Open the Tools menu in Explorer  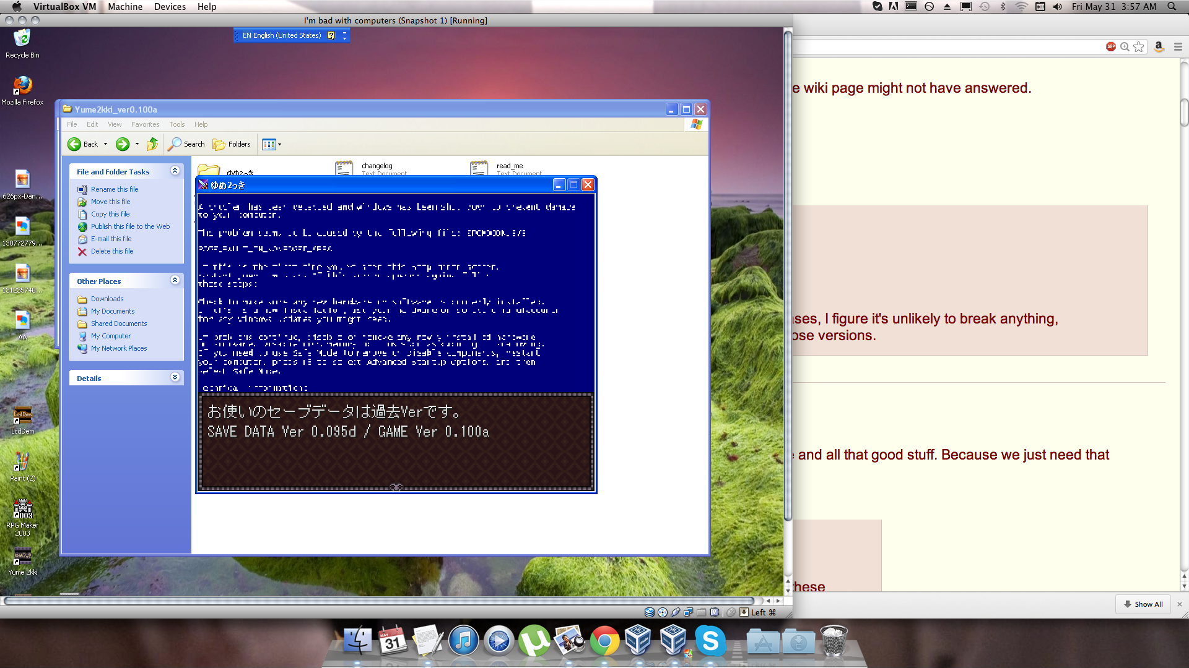(177, 124)
